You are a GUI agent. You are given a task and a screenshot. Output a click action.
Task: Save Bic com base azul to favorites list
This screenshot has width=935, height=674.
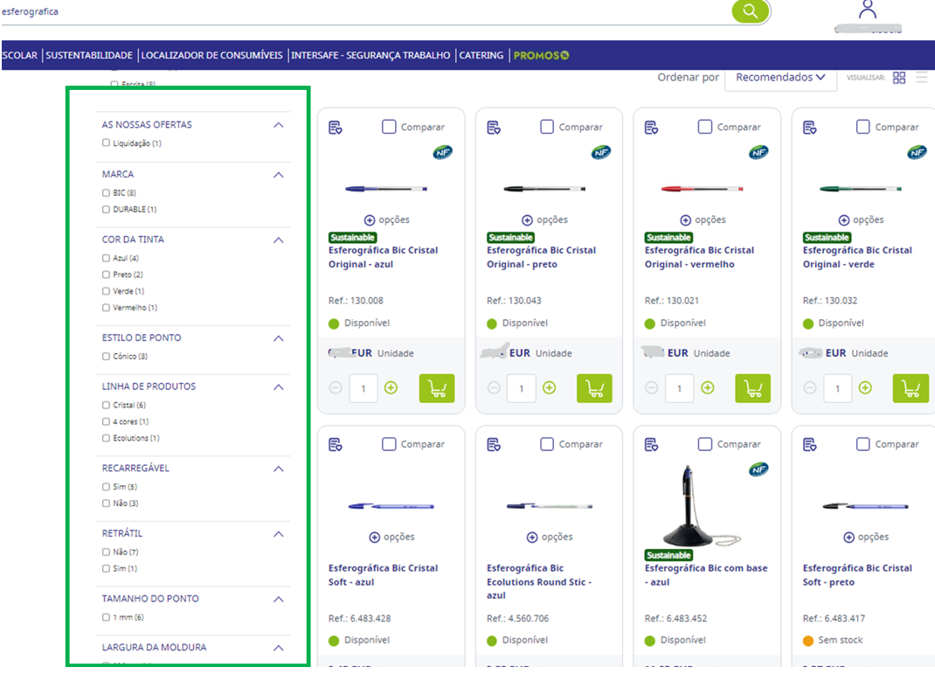coord(652,444)
